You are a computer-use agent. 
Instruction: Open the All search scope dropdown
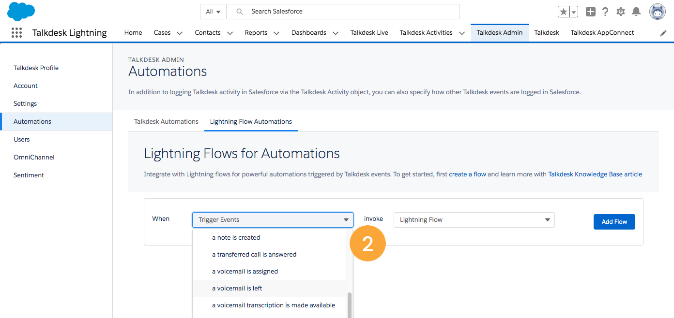pyautogui.click(x=213, y=12)
